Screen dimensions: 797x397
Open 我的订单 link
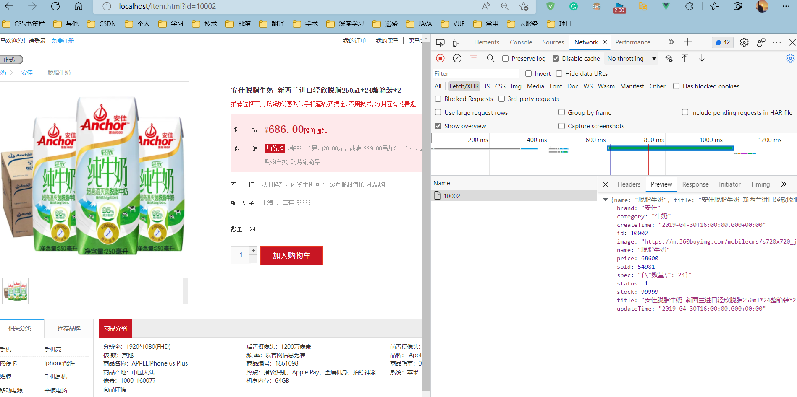point(354,41)
